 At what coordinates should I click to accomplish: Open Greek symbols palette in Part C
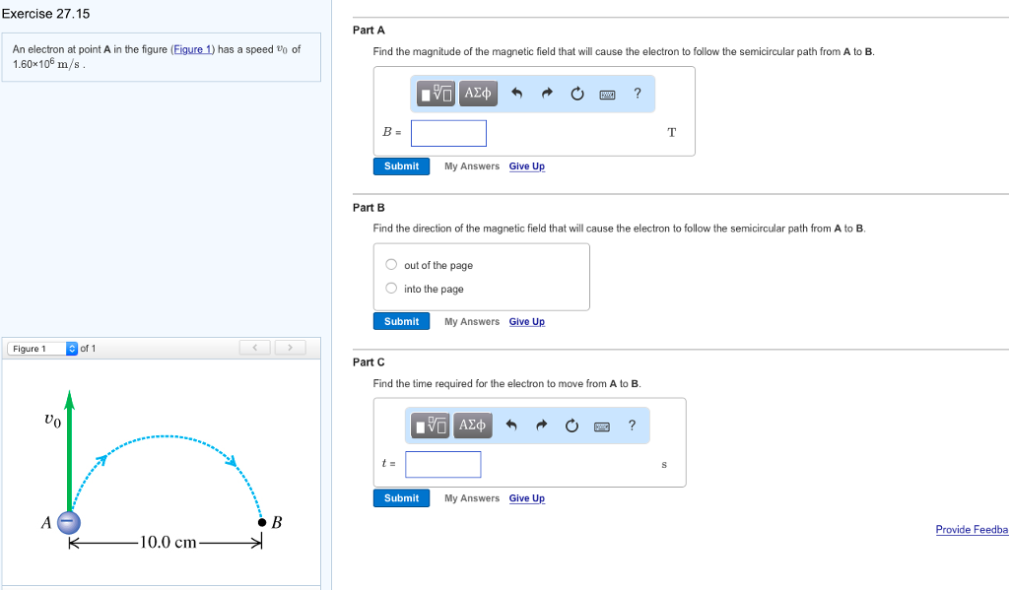pos(473,425)
